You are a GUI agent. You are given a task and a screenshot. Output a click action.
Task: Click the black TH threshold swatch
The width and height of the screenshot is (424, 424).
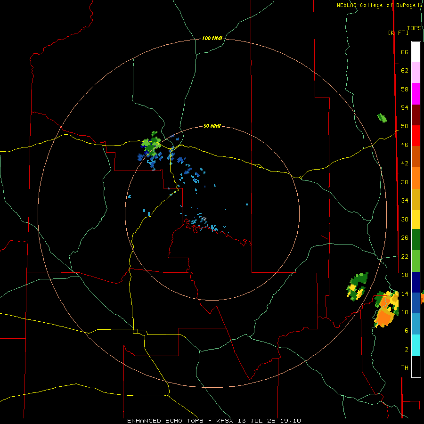416,367
